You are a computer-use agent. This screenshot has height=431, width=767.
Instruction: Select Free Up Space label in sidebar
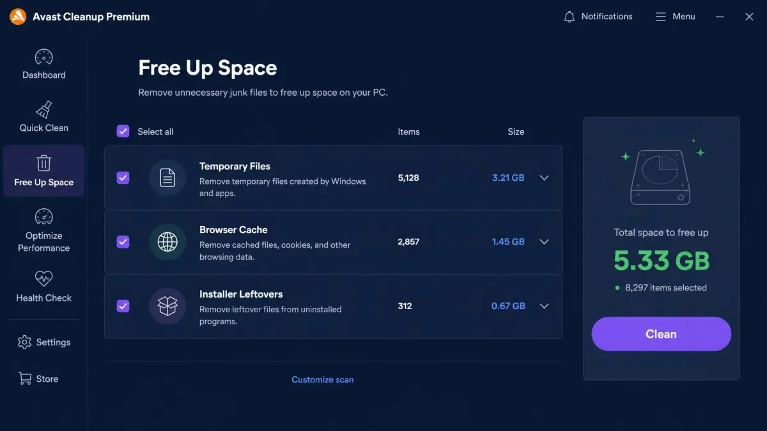(43, 182)
